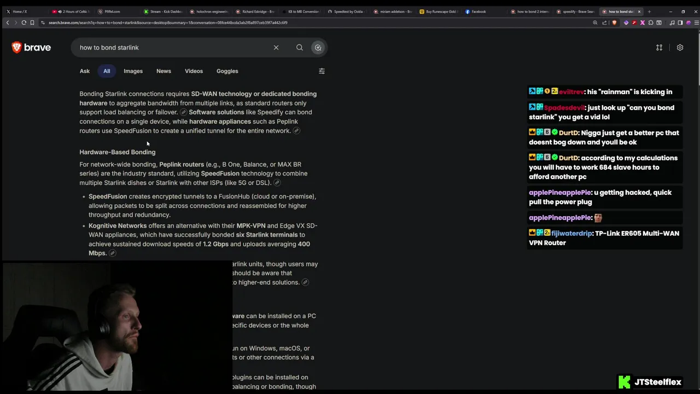Open citation icon after '5G or DSL'
This screenshot has height=394, width=700.
[x=277, y=183]
